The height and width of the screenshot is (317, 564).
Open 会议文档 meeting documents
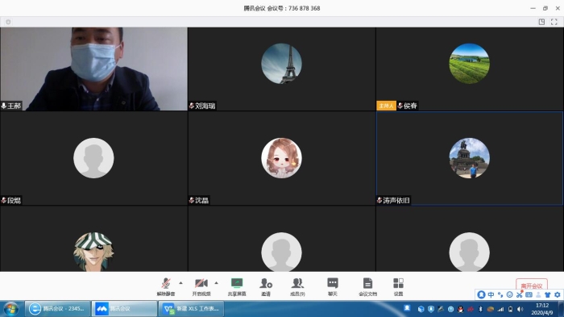pos(367,287)
